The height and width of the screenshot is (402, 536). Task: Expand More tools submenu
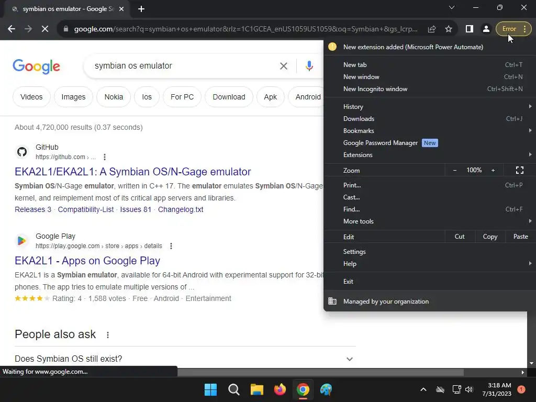pyautogui.click(x=430, y=221)
